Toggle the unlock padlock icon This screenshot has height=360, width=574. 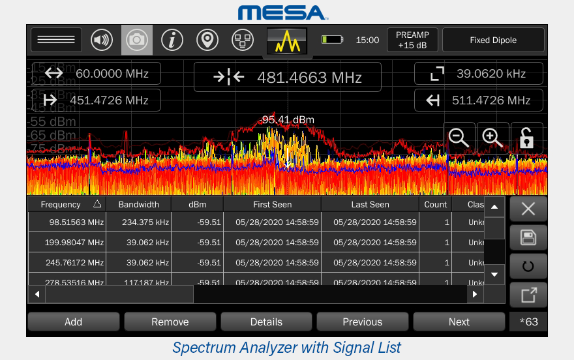[526, 138]
